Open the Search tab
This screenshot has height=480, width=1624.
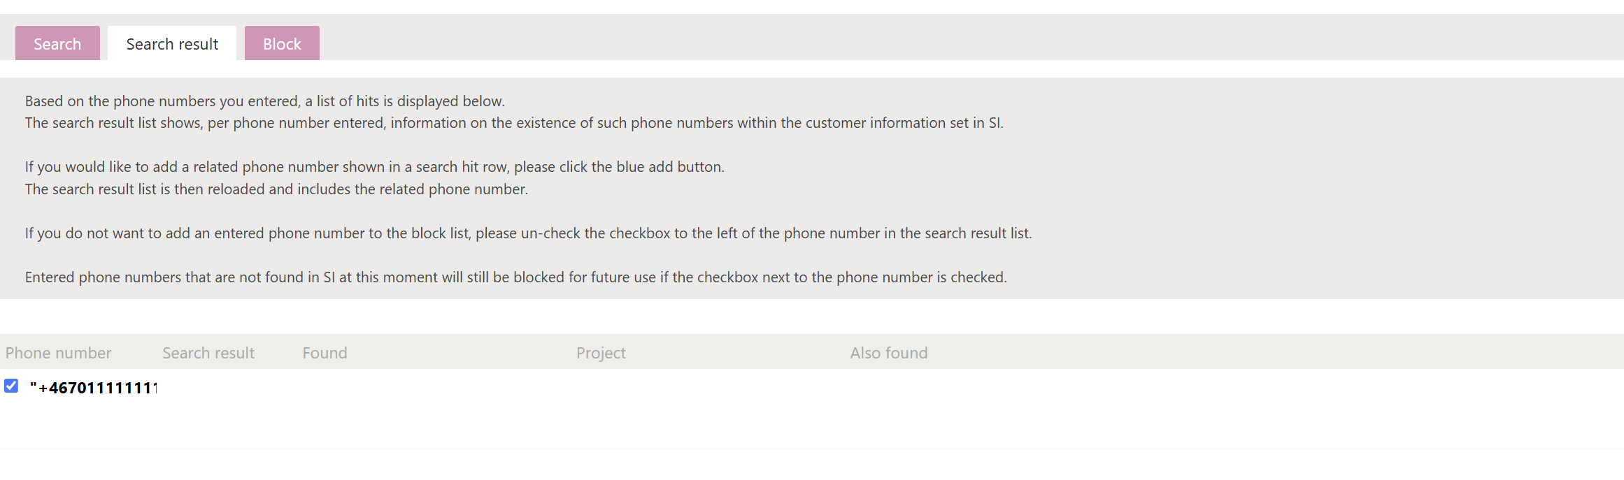[57, 44]
